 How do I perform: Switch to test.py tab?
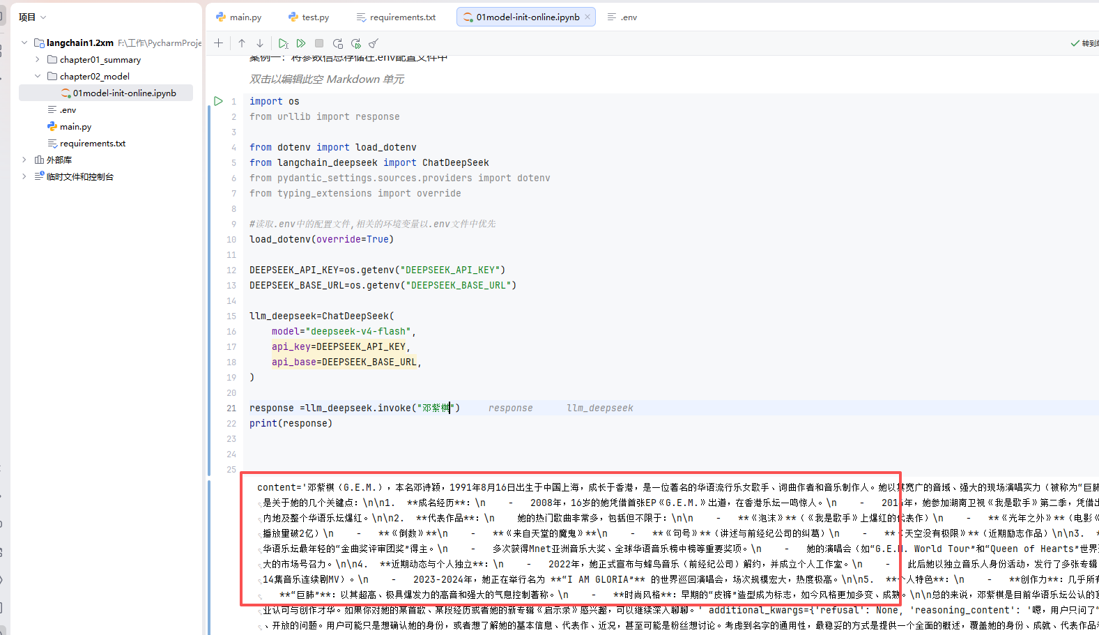(x=309, y=17)
